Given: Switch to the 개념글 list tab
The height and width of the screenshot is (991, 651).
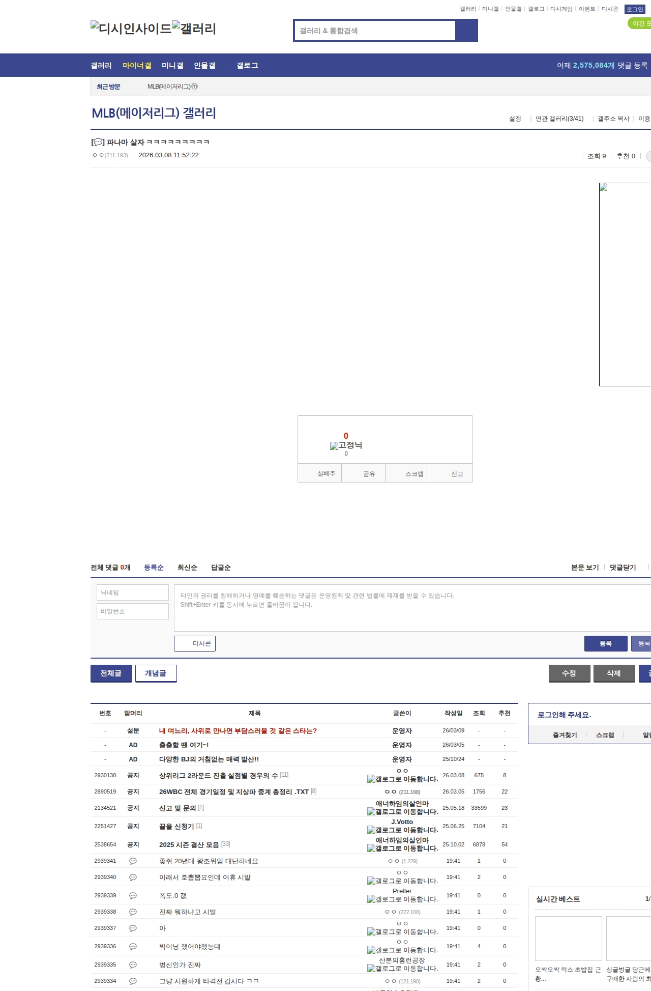Looking at the screenshot, I should pyautogui.click(x=156, y=673).
